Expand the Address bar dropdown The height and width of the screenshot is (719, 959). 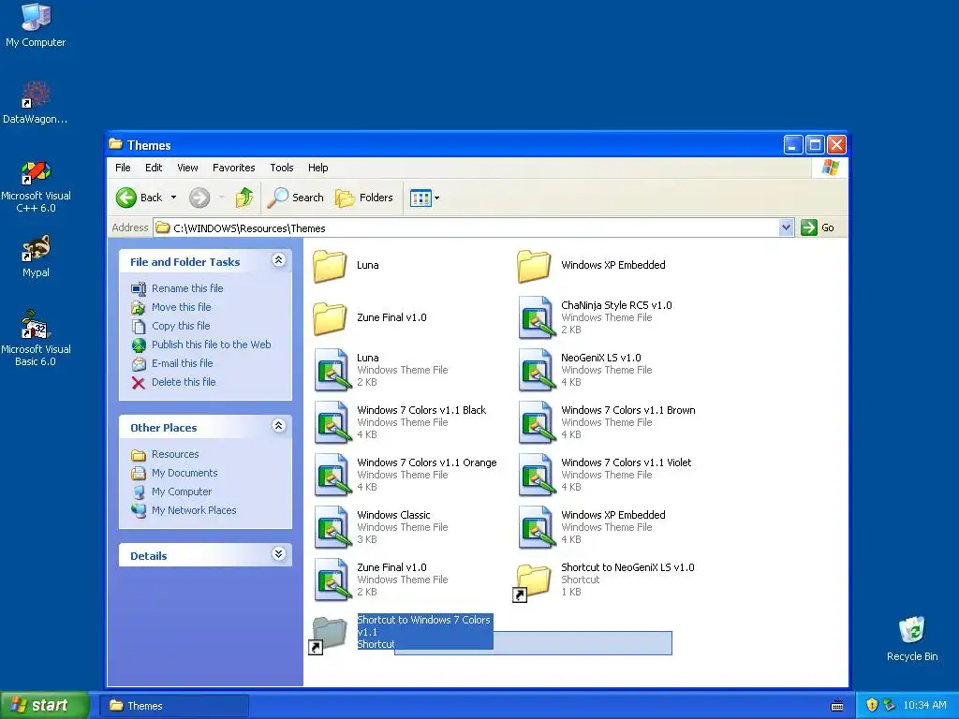pos(786,228)
